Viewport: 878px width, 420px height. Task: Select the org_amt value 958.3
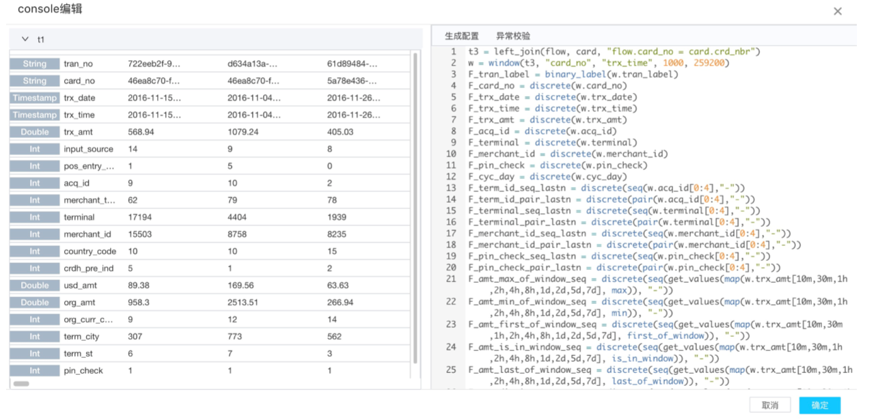[140, 303]
